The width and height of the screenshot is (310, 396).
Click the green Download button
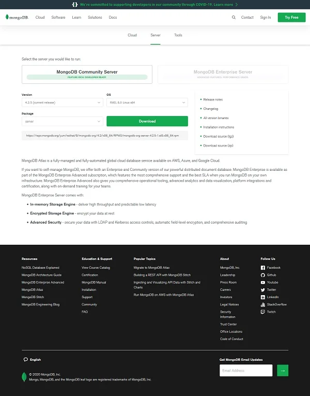pyautogui.click(x=147, y=121)
